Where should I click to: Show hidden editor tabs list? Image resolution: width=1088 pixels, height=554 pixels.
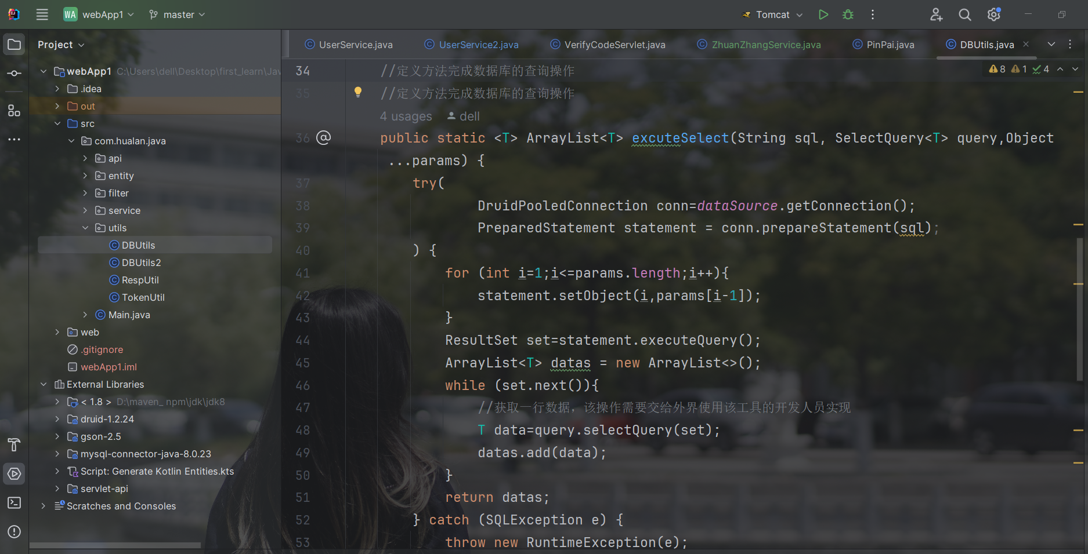(1051, 44)
